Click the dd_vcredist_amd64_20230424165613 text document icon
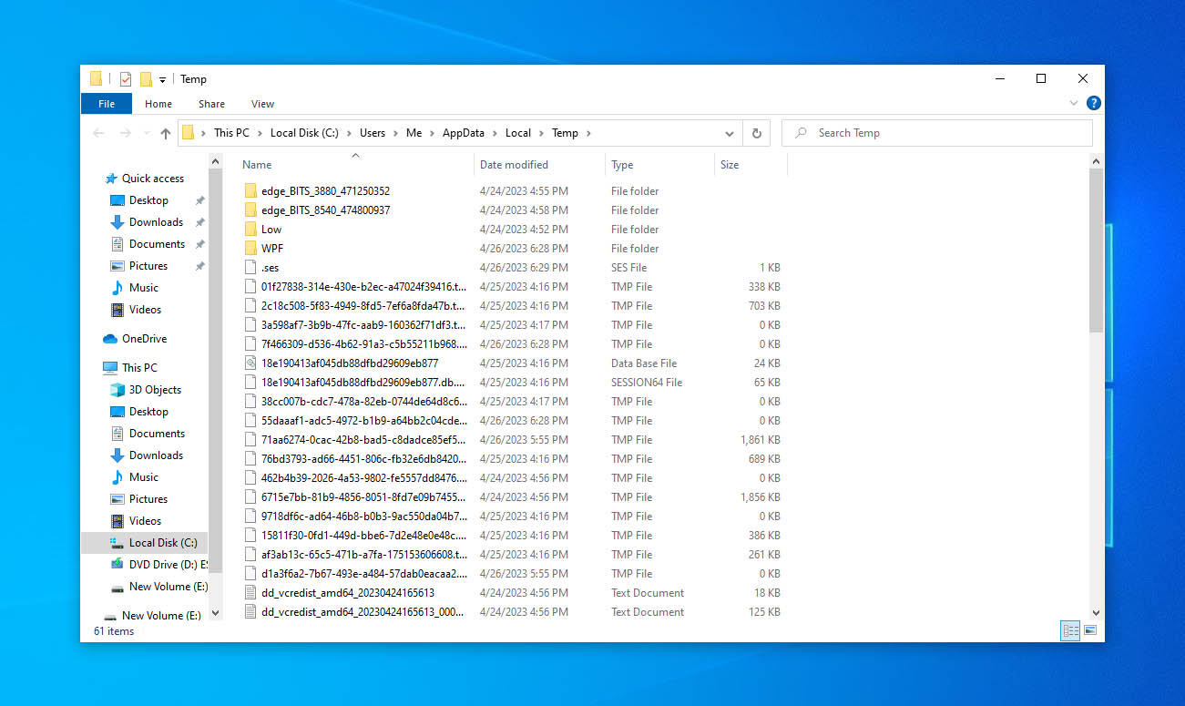Viewport: 1185px width, 706px height. [x=251, y=593]
